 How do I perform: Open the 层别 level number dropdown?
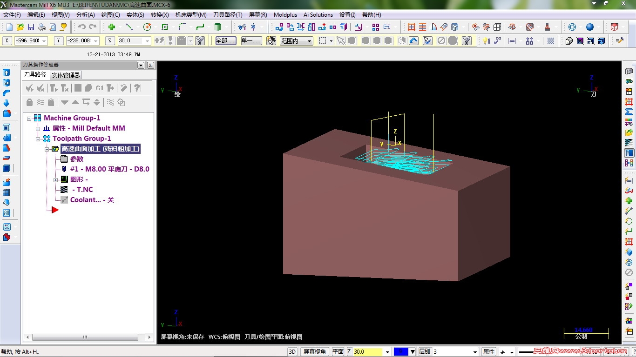click(475, 352)
